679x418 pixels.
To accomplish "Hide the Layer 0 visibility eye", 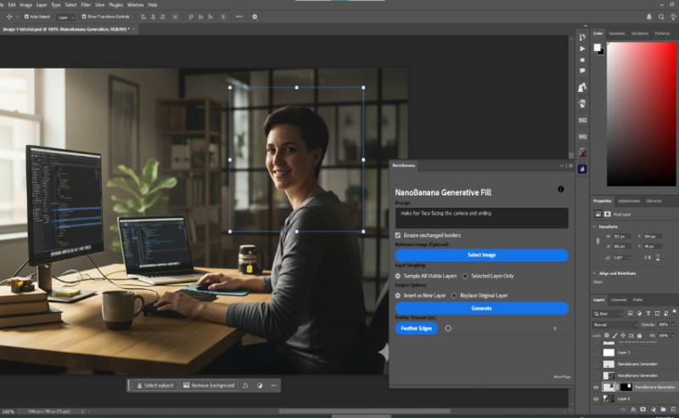I will [595, 398].
